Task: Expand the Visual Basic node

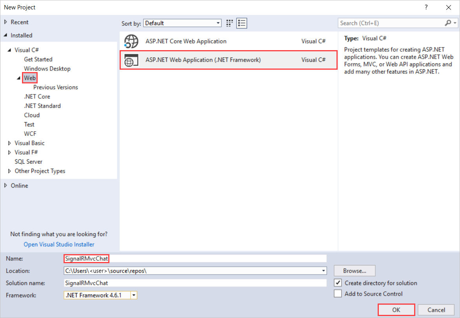Action: 9,143
